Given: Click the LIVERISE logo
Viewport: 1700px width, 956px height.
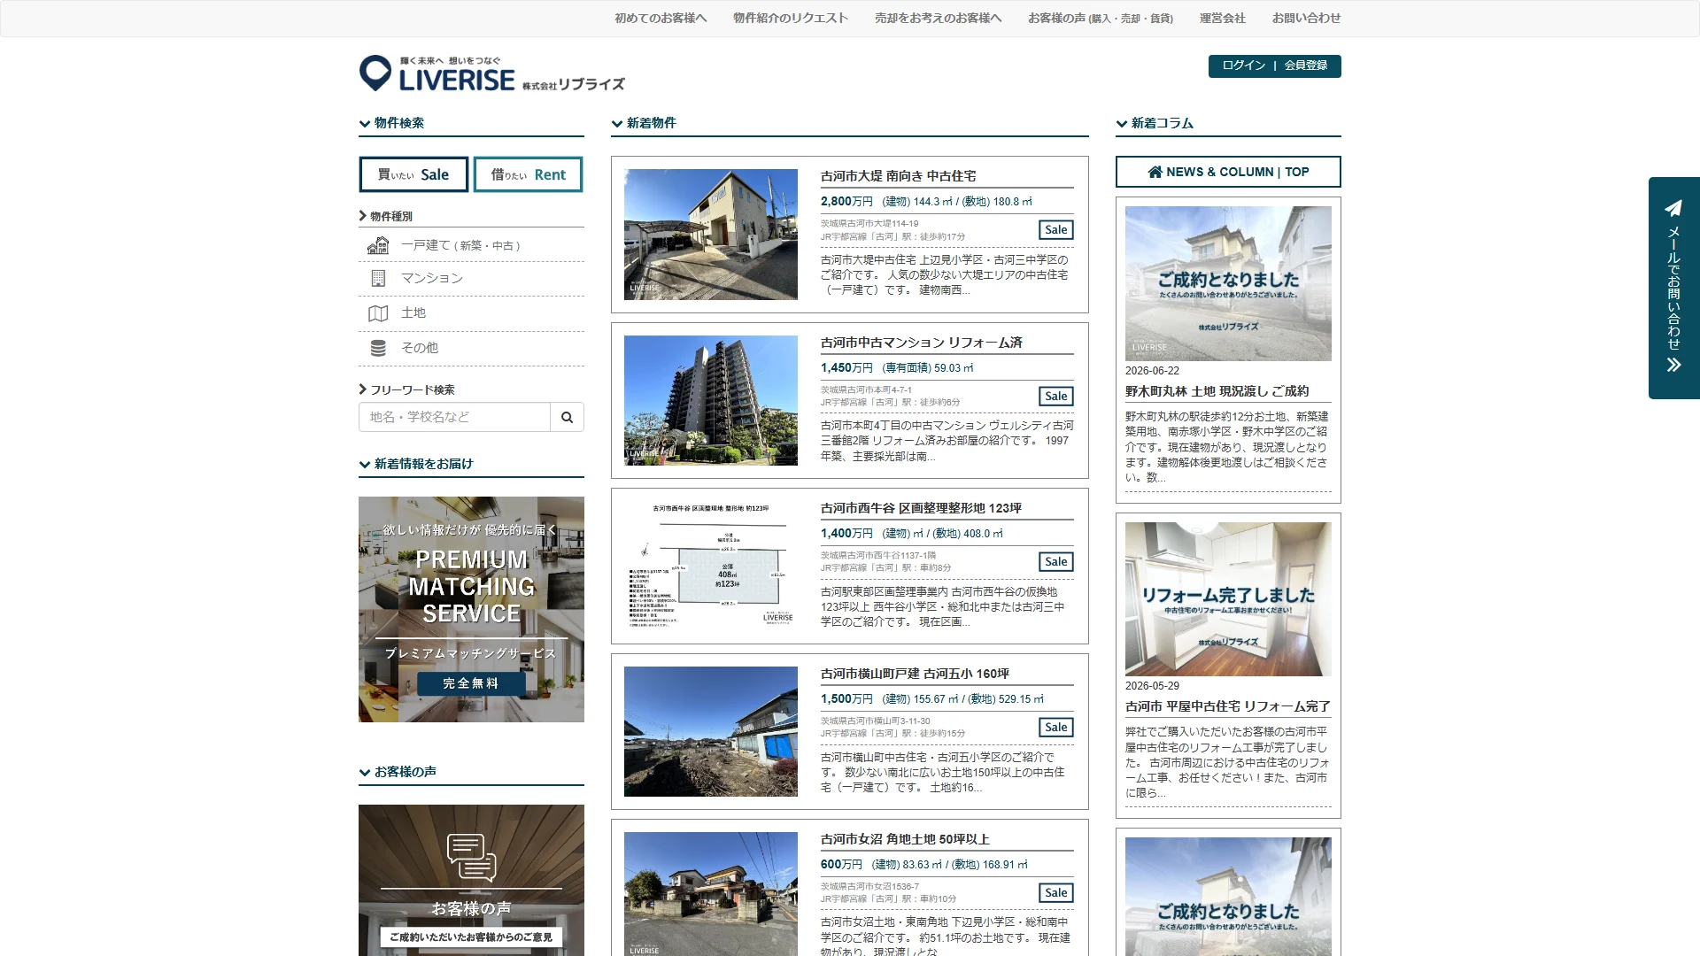Looking at the screenshot, I should [491, 74].
